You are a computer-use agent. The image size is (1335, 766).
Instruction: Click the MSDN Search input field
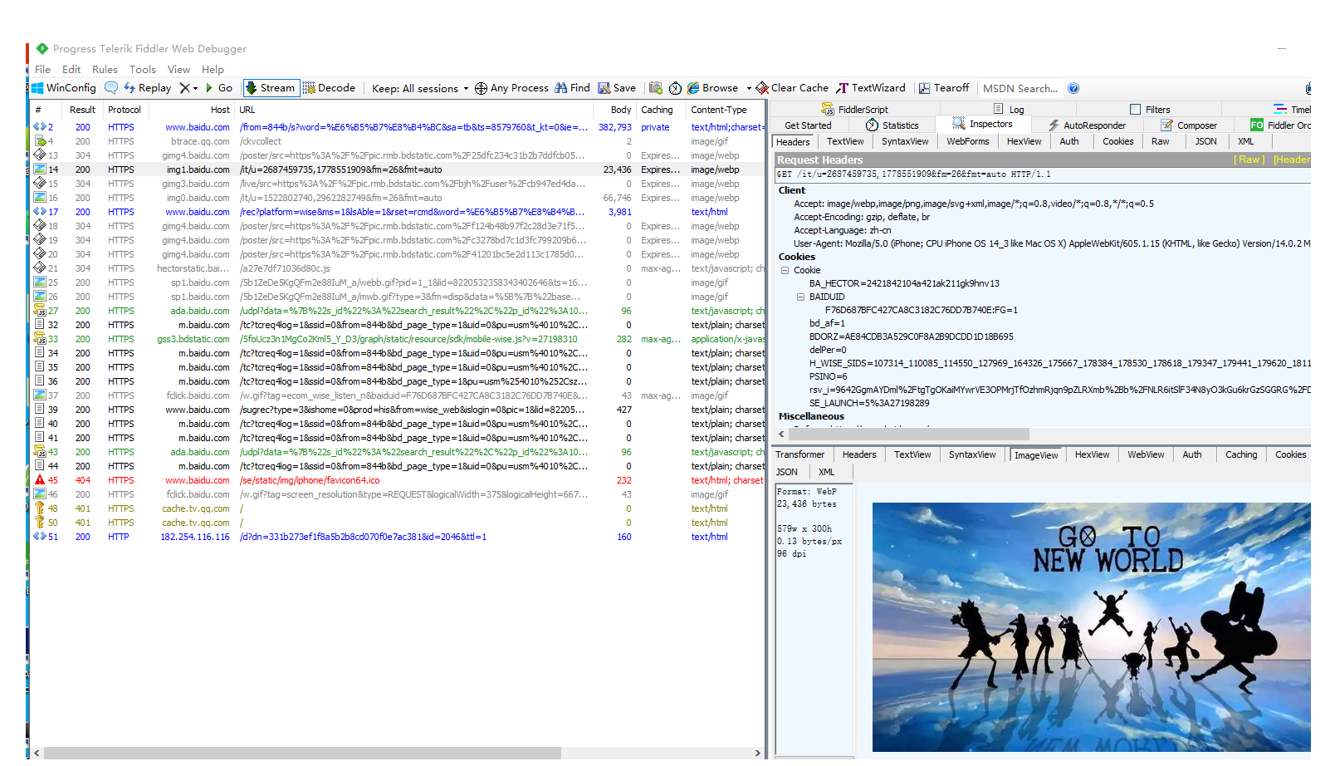(x=1020, y=88)
